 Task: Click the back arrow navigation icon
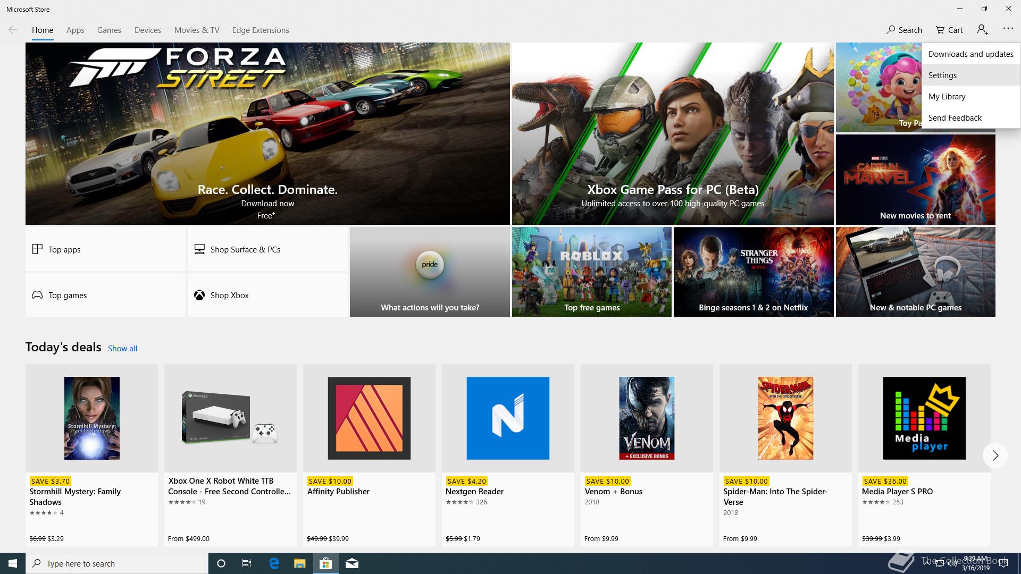[x=13, y=30]
